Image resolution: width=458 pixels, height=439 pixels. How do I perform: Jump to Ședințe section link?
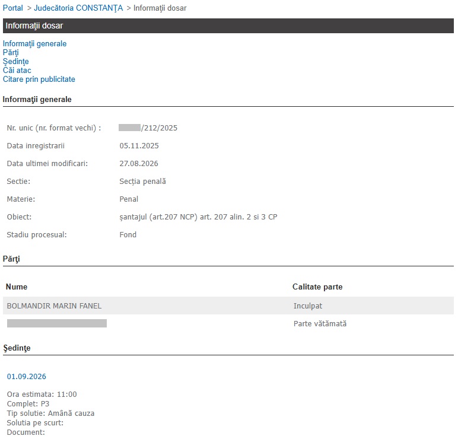pyautogui.click(x=16, y=61)
